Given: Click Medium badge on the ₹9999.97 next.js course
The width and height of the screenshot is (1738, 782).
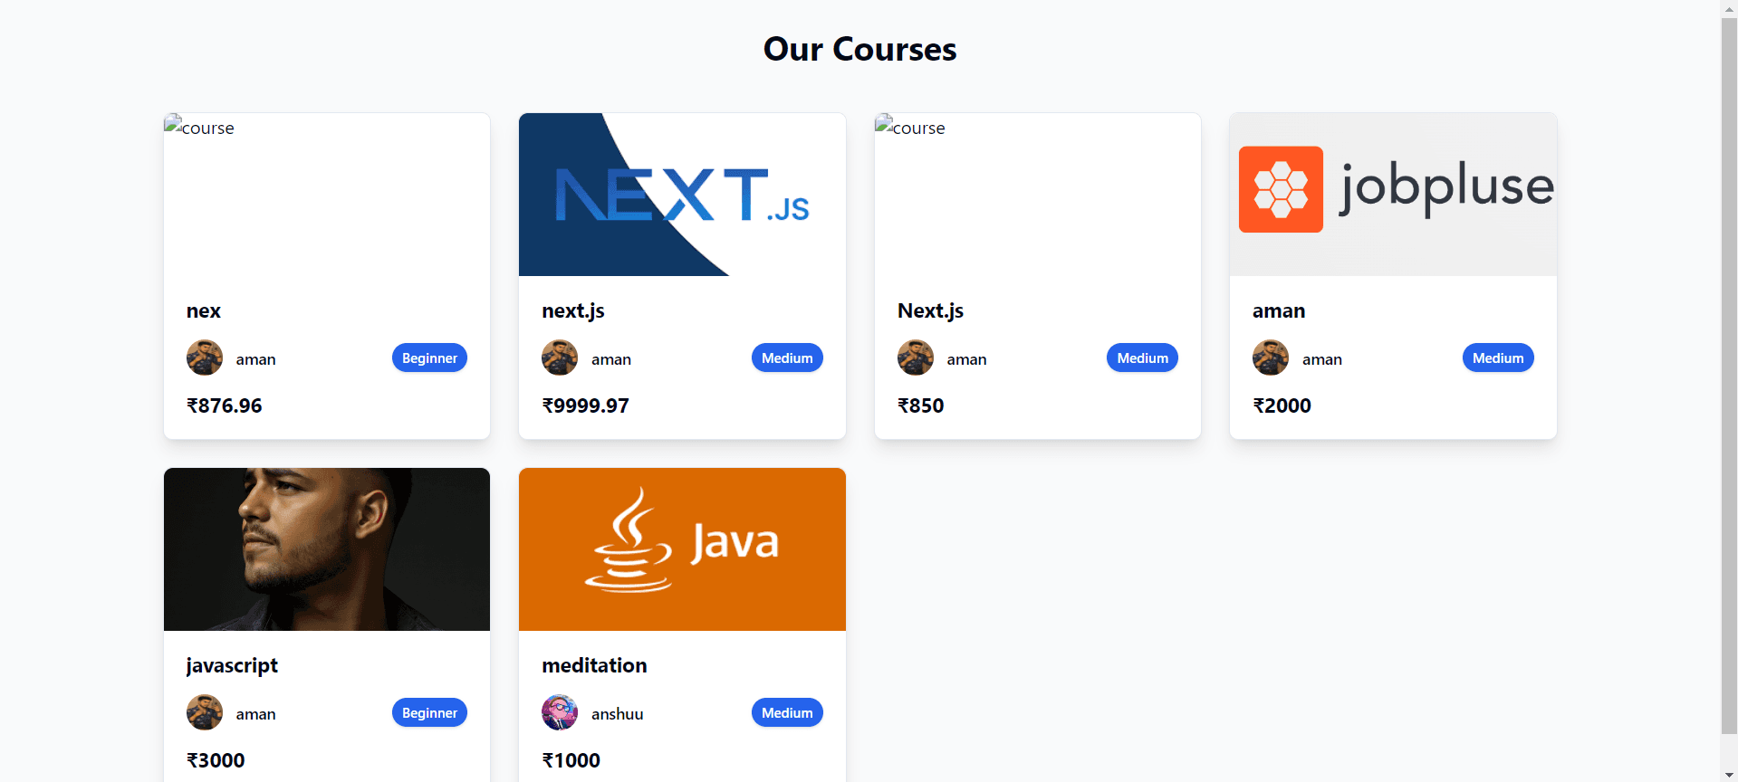Looking at the screenshot, I should (787, 358).
